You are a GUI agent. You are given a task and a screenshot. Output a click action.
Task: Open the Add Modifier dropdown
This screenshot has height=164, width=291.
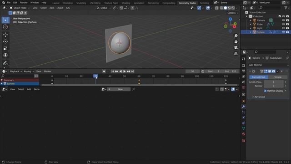tap(269, 65)
